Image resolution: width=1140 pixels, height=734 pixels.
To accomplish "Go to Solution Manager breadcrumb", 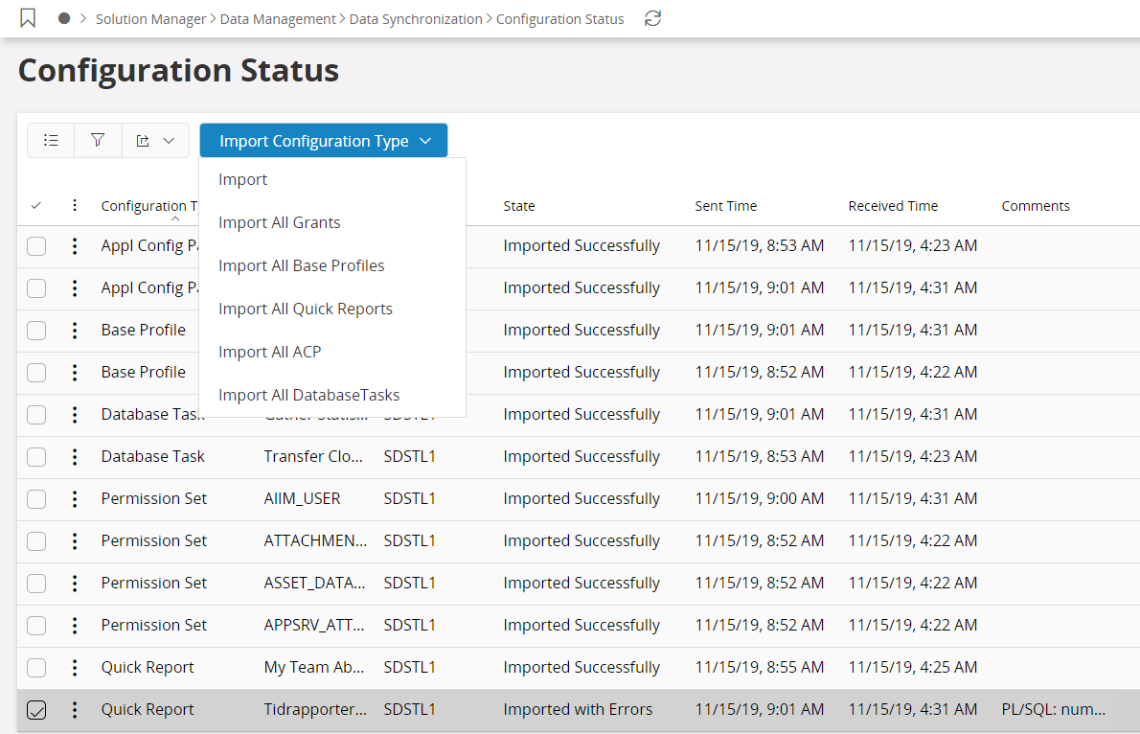I will point(150,19).
